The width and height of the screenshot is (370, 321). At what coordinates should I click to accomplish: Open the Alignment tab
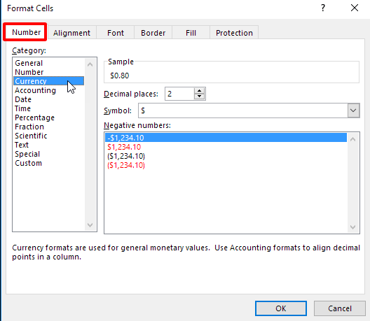click(x=71, y=33)
